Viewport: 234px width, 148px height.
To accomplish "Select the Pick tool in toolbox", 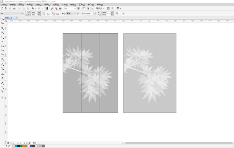I will (2, 18).
